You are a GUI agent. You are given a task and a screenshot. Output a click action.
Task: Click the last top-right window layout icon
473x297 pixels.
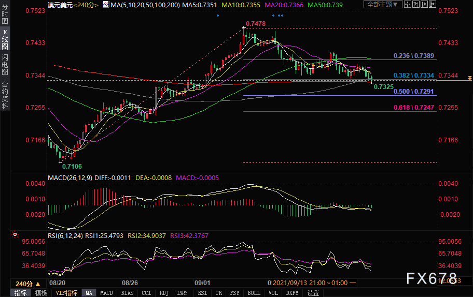[432, 4]
